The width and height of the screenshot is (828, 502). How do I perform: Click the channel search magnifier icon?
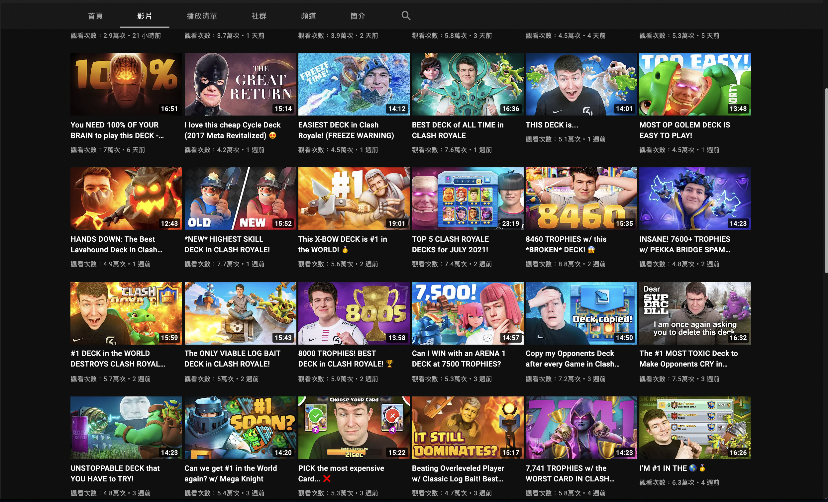(406, 16)
